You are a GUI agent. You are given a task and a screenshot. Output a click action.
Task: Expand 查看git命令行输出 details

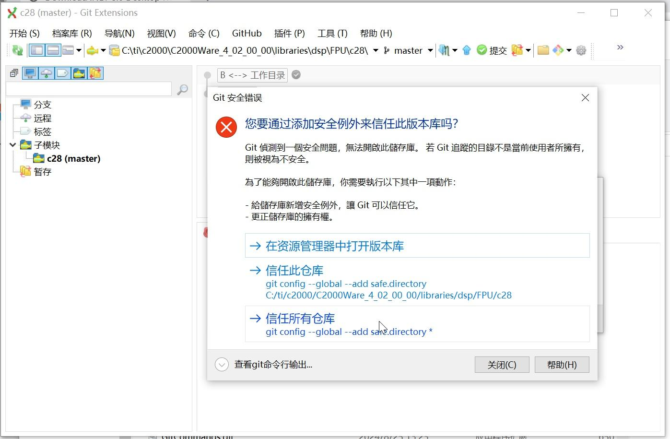pos(222,365)
